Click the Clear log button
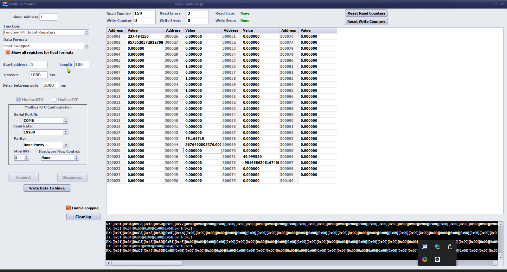 [83, 217]
